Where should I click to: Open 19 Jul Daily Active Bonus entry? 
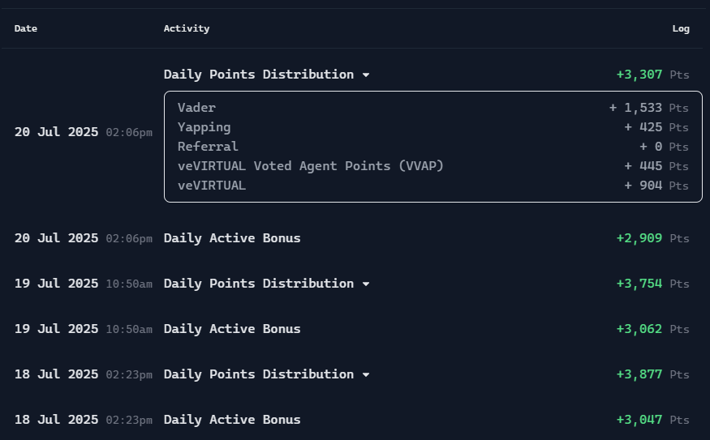(352, 329)
